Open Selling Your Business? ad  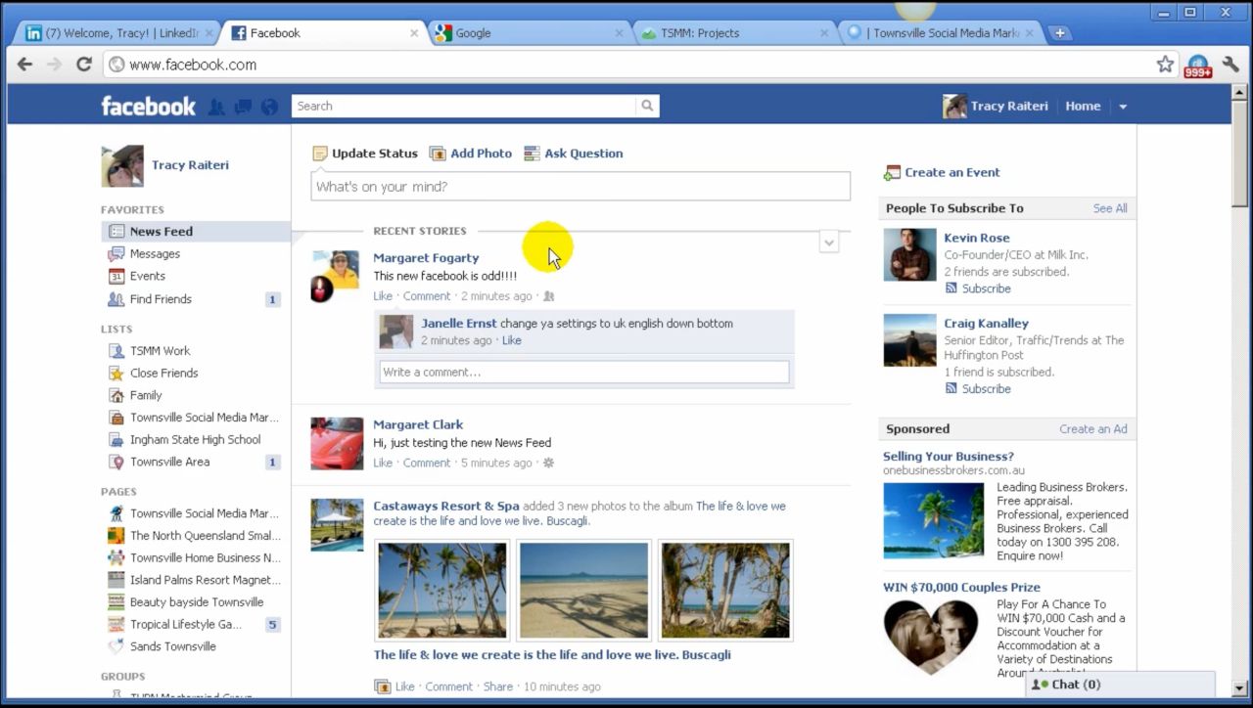pyautogui.click(x=949, y=457)
